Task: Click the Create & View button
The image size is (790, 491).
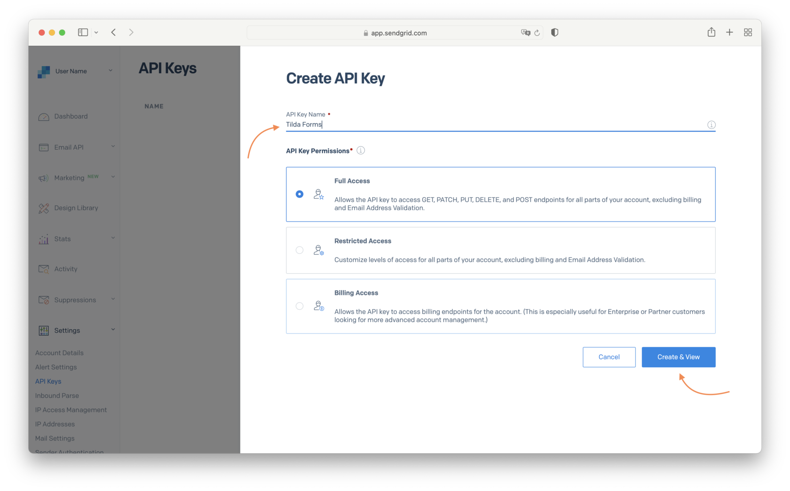Action: [679, 357]
